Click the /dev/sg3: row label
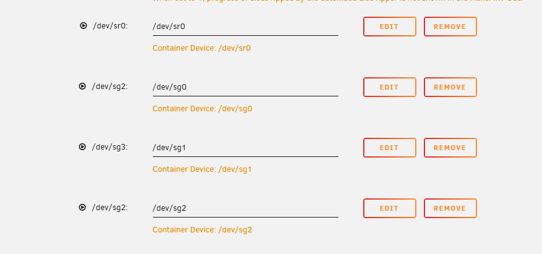This screenshot has width=542, height=254. click(x=110, y=147)
